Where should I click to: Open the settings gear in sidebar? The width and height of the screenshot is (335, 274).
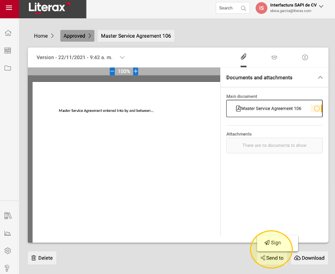pos(7,251)
